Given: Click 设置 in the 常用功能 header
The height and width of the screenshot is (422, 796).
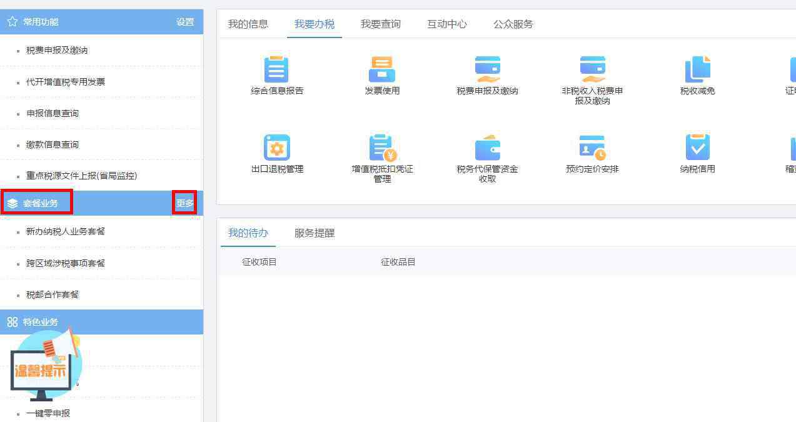Looking at the screenshot, I should [x=185, y=22].
